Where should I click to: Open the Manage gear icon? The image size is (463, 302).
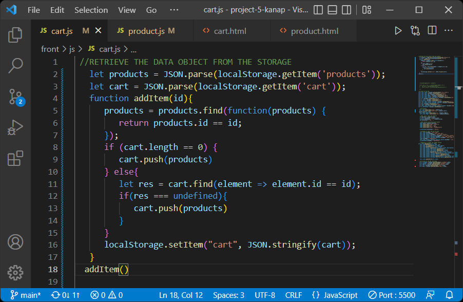15,273
